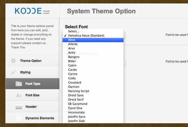Select Droid Sans in the dropdown

click(76, 95)
